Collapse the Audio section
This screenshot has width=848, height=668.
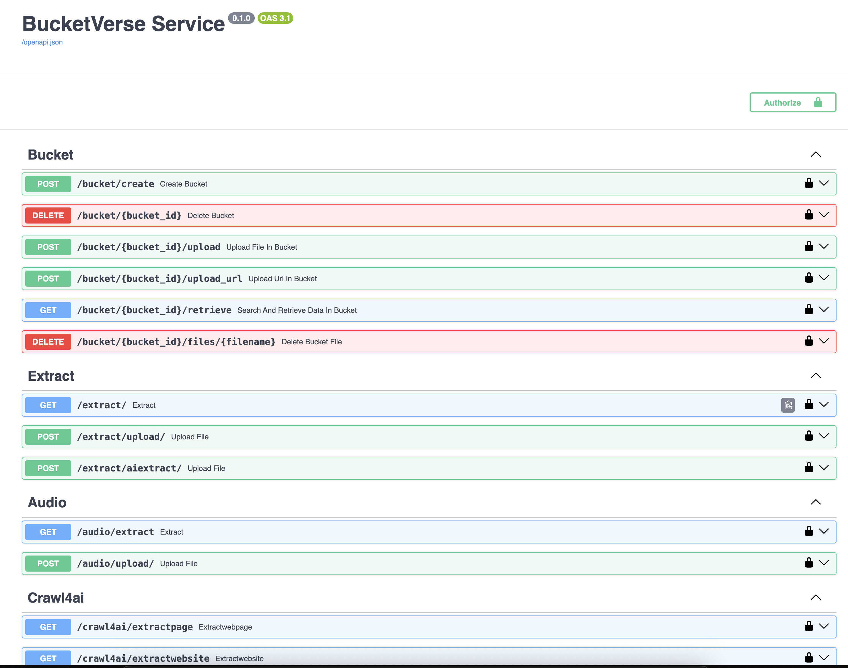(816, 502)
